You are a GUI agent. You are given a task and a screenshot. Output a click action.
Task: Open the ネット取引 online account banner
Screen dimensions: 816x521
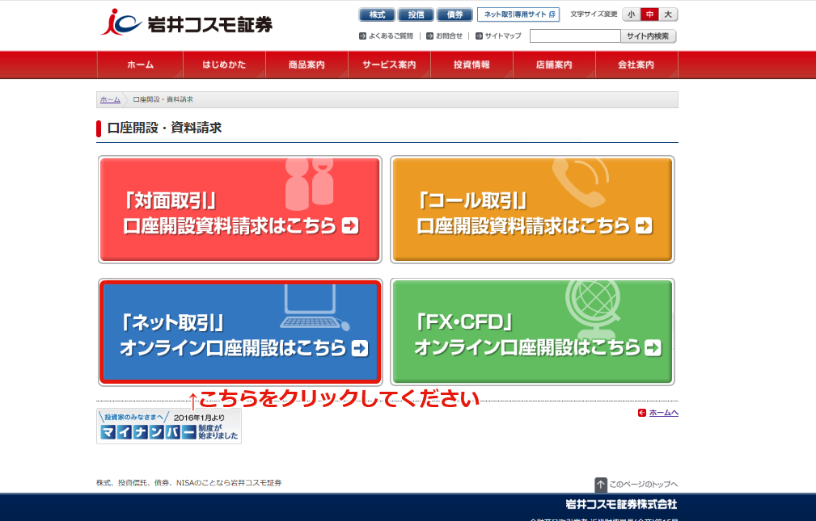[x=240, y=332]
